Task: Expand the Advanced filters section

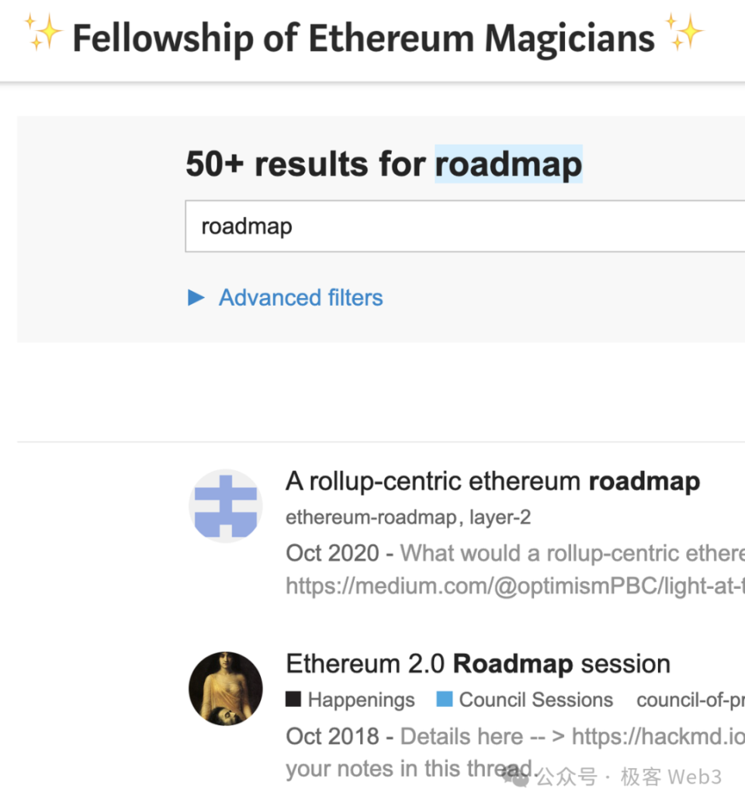Action: click(x=301, y=297)
